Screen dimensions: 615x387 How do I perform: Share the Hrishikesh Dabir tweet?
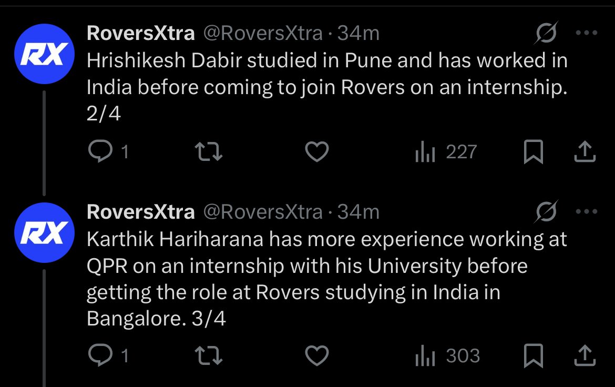(x=585, y=152)
